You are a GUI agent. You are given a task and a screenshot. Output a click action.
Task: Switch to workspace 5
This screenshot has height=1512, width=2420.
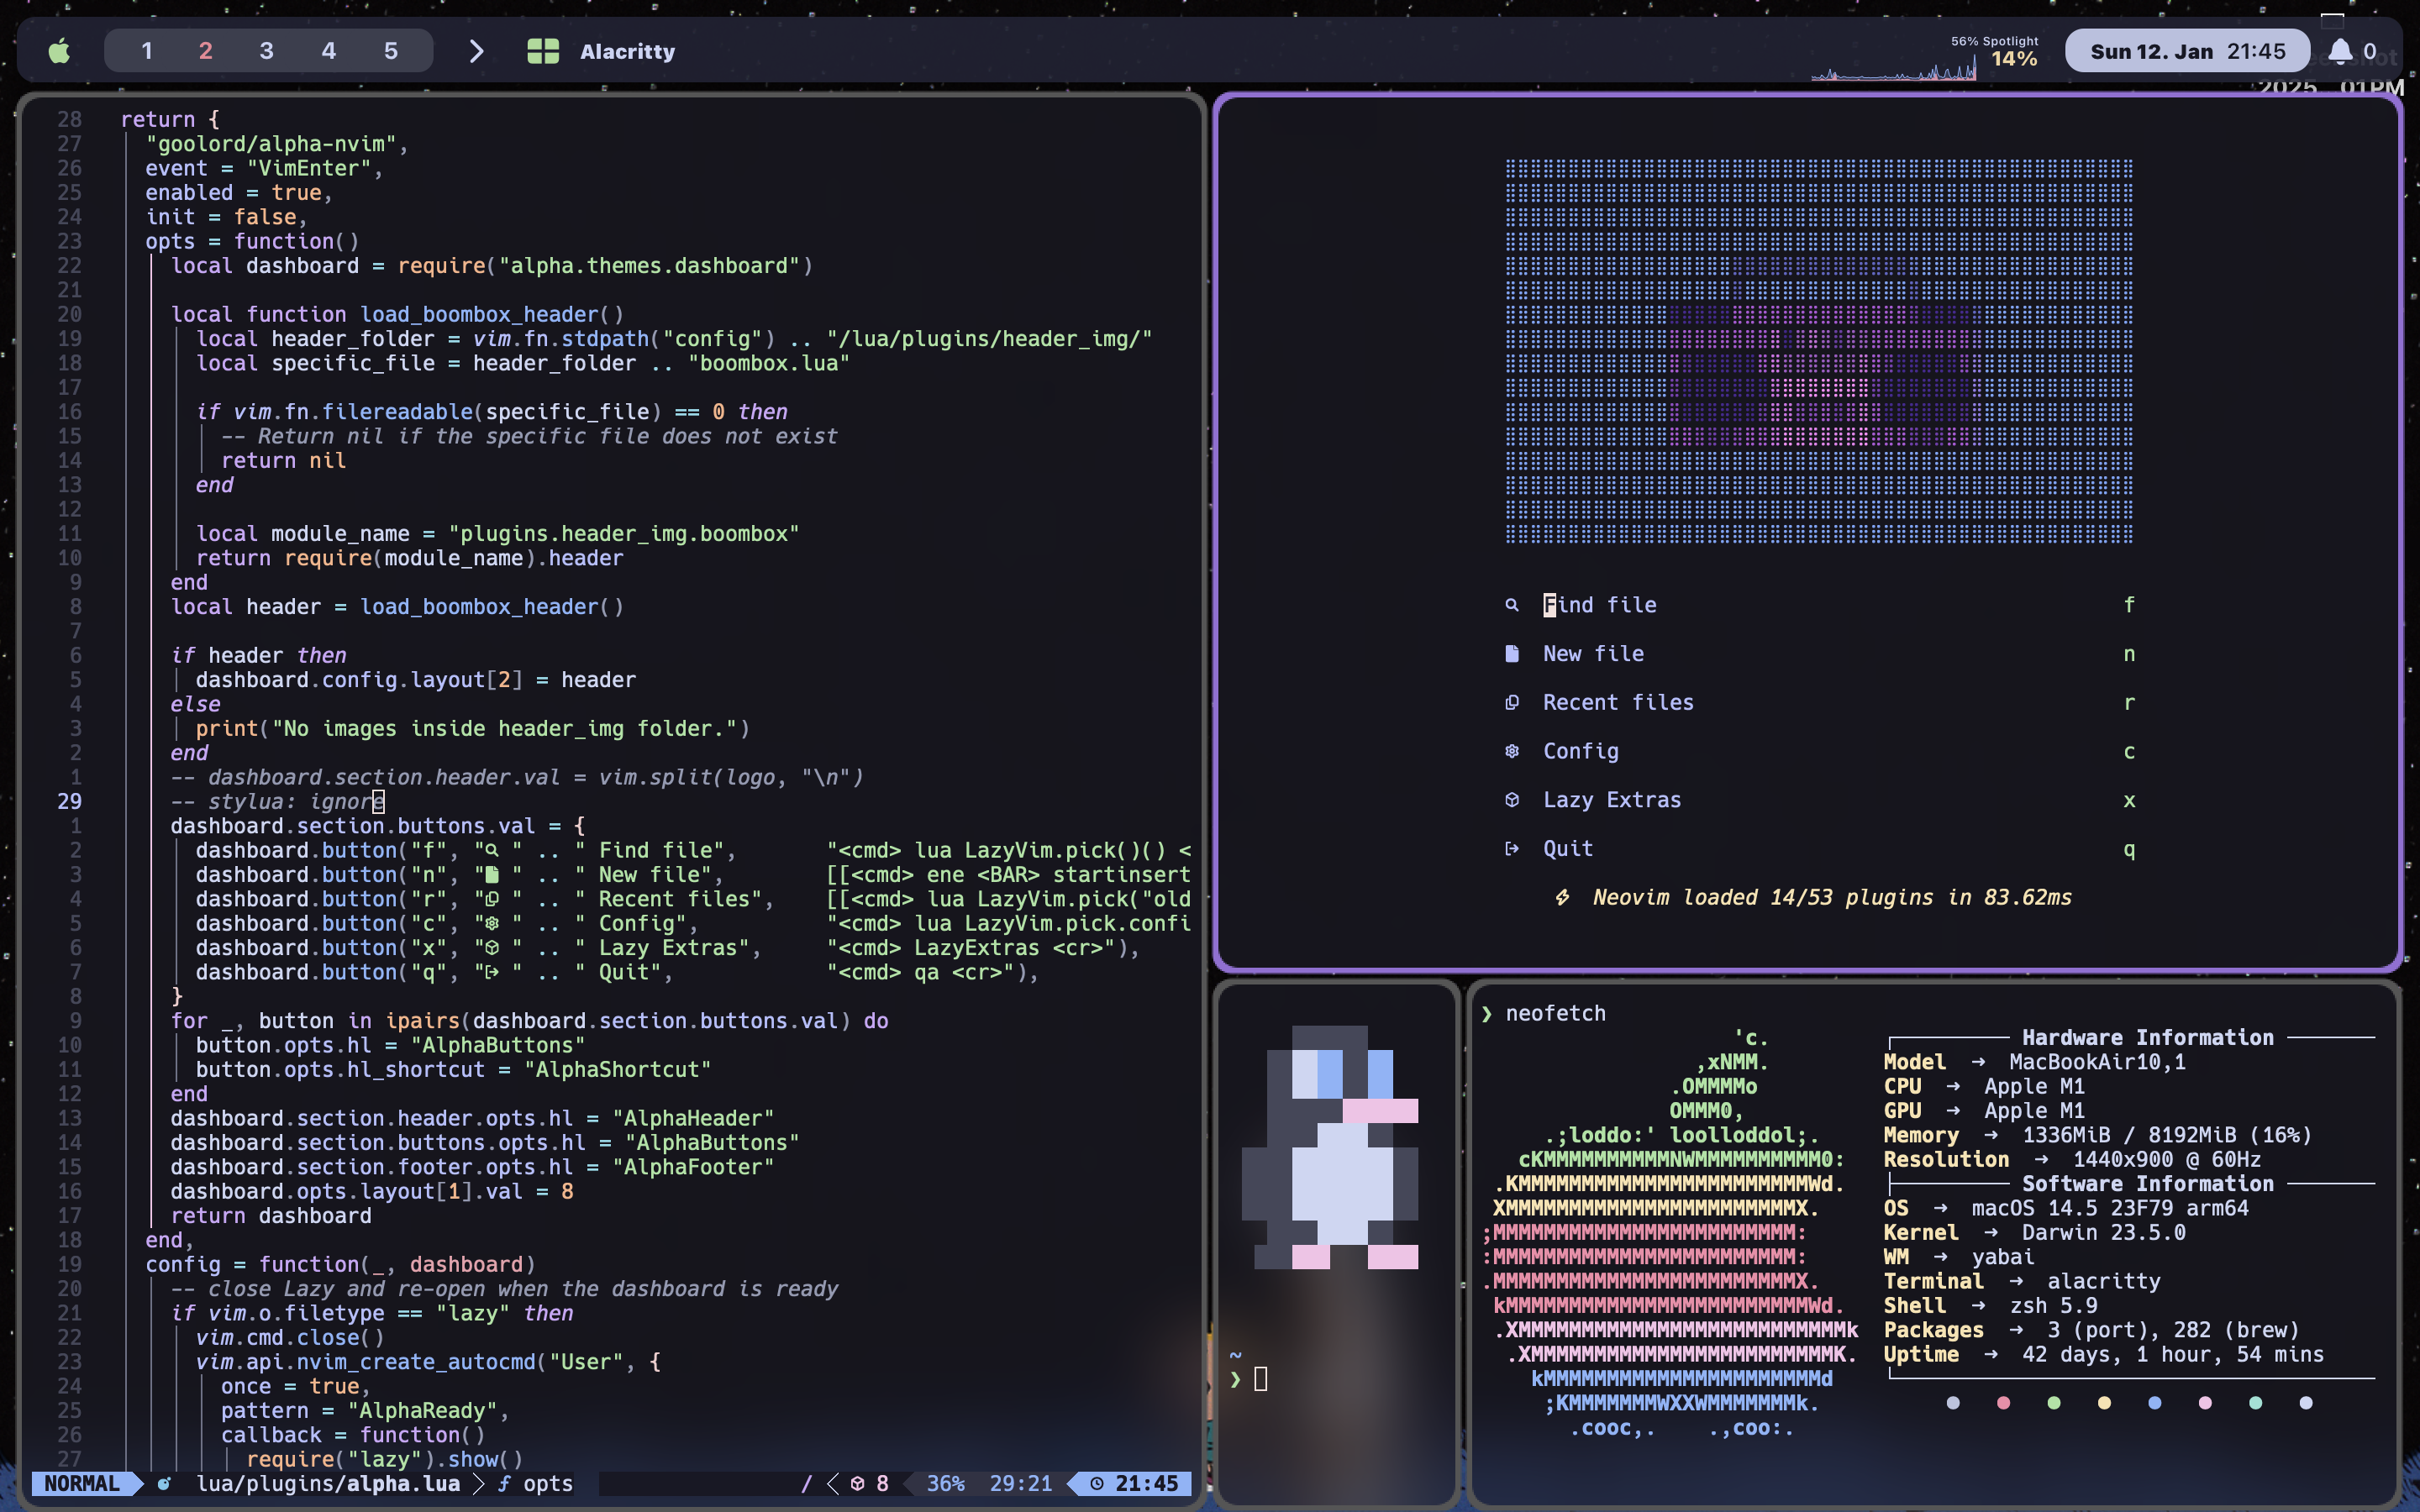(x=391, y=51)
